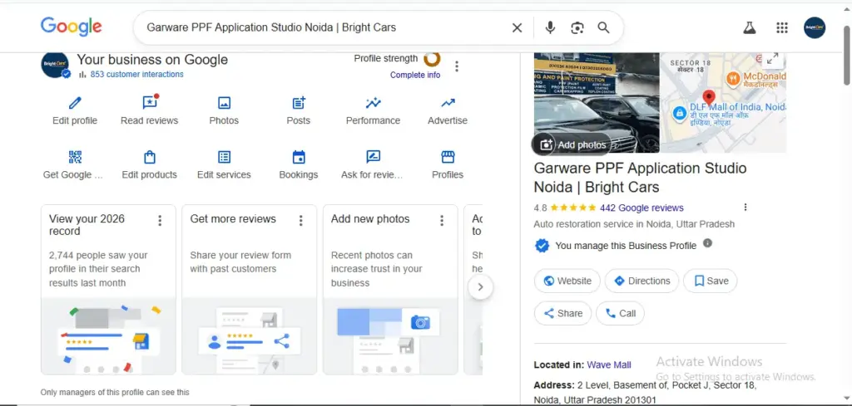
Task: Open the Get more reviews card
Action: pos(250,290)
